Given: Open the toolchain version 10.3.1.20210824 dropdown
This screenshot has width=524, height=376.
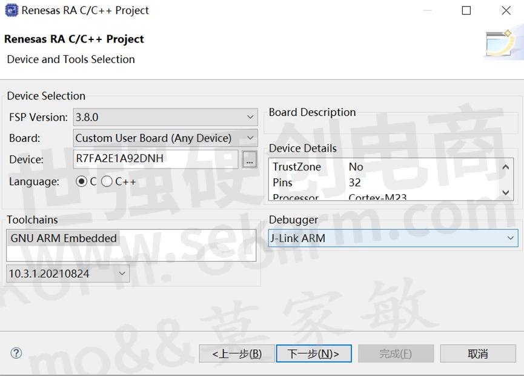Looking at the screenshot, I should (x=122, y=274).
